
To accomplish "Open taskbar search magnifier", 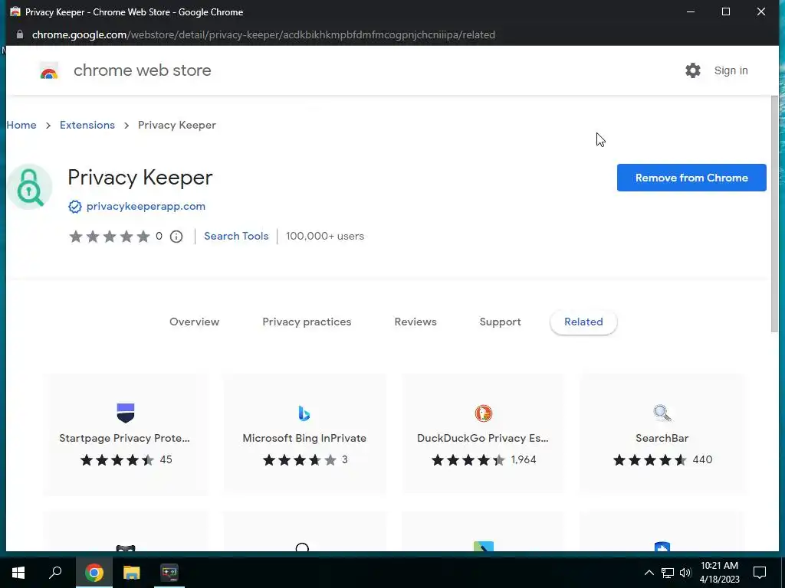I will point(55,573).
